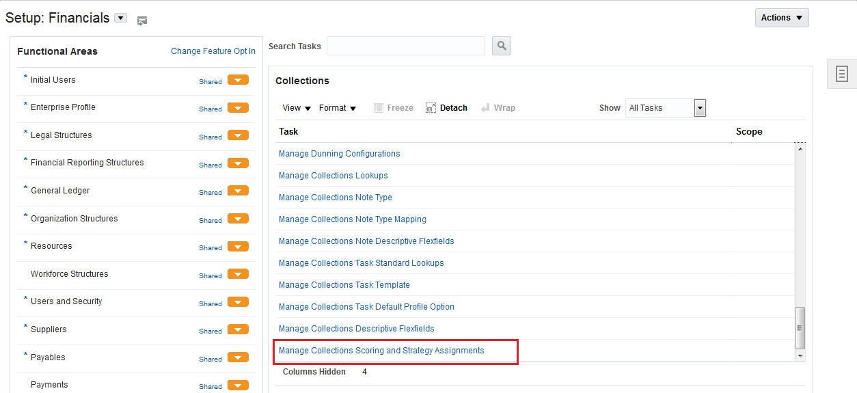Select the General Ledger functional area
This screenshot has width=857, height=393.
60,191
